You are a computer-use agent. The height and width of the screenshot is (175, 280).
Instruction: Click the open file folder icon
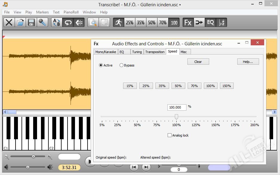20,22
